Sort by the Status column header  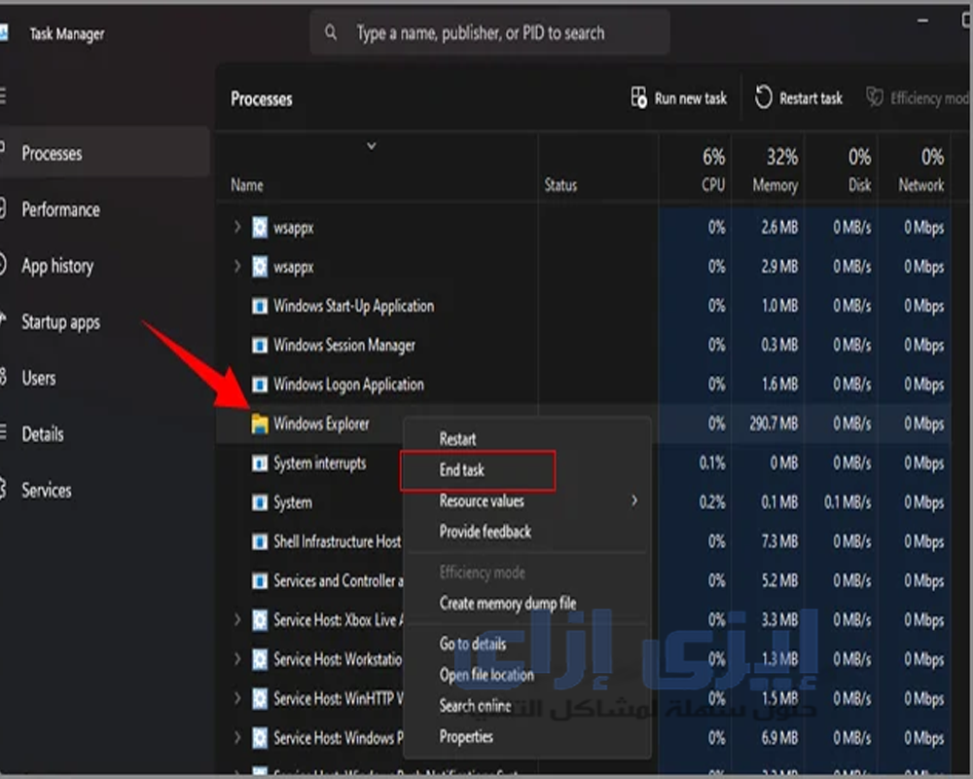tap(560, 185)
